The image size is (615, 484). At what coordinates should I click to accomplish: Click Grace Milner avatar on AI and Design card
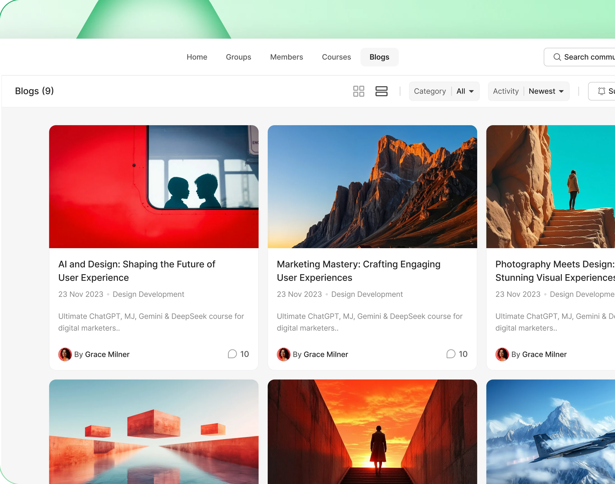[x=65, y=354]
